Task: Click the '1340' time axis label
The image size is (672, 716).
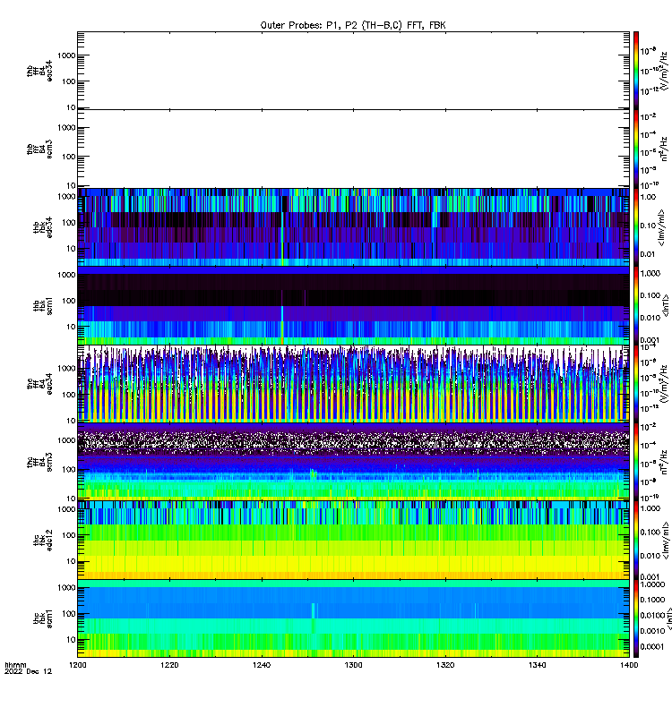Action: click(537, 665)
